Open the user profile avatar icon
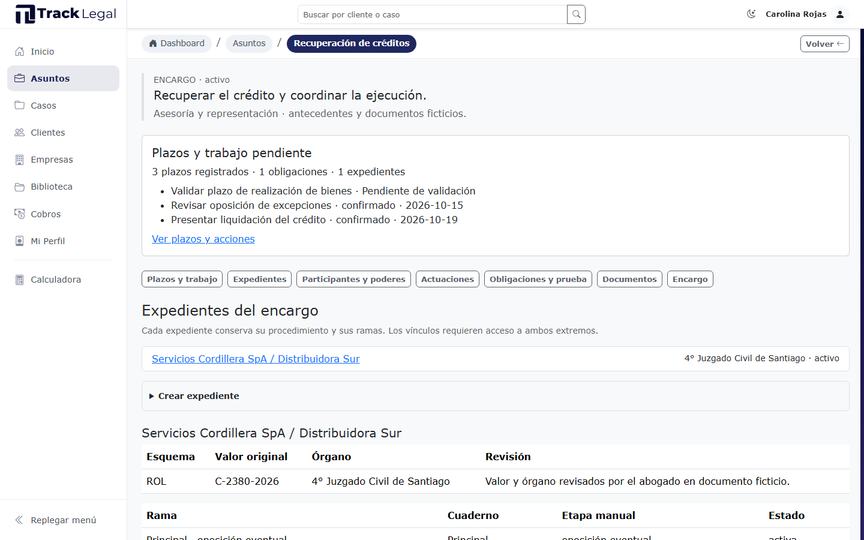This screenshot has width=864, height=540. point(840,14)
